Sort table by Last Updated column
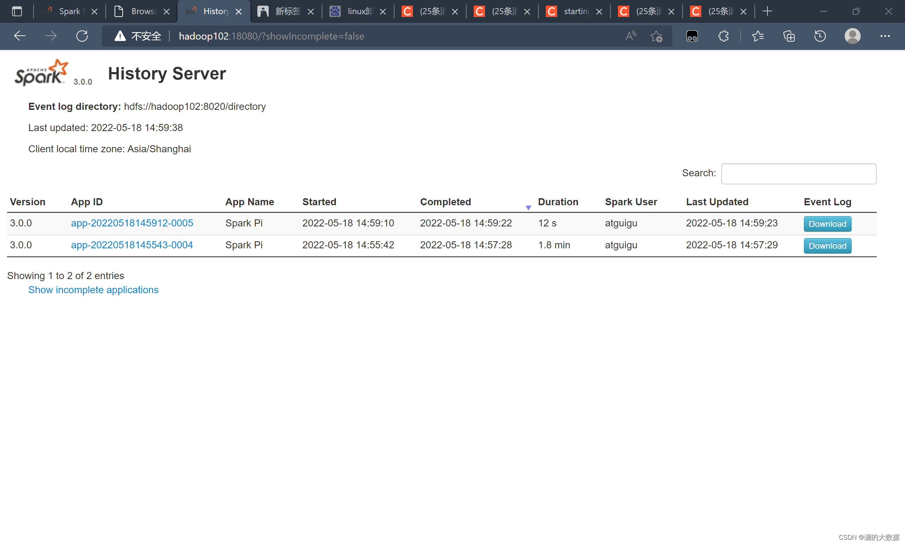Image resolution: width=905 pixels, height=544 pixels. pyautogui.click(x=717, y=202)
